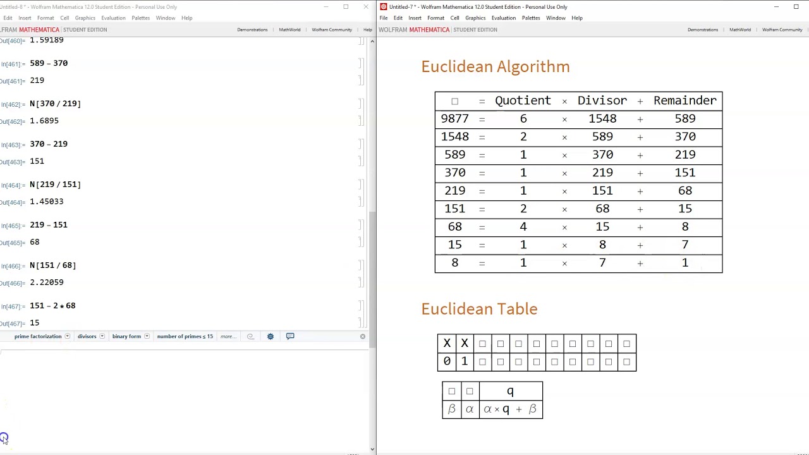
Task: Click divisor cell 1548 in first table row
Action: (x=602, y=119)
